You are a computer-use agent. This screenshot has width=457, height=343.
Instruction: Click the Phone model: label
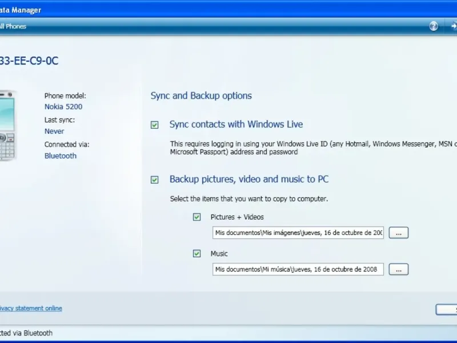coord(65,95)
